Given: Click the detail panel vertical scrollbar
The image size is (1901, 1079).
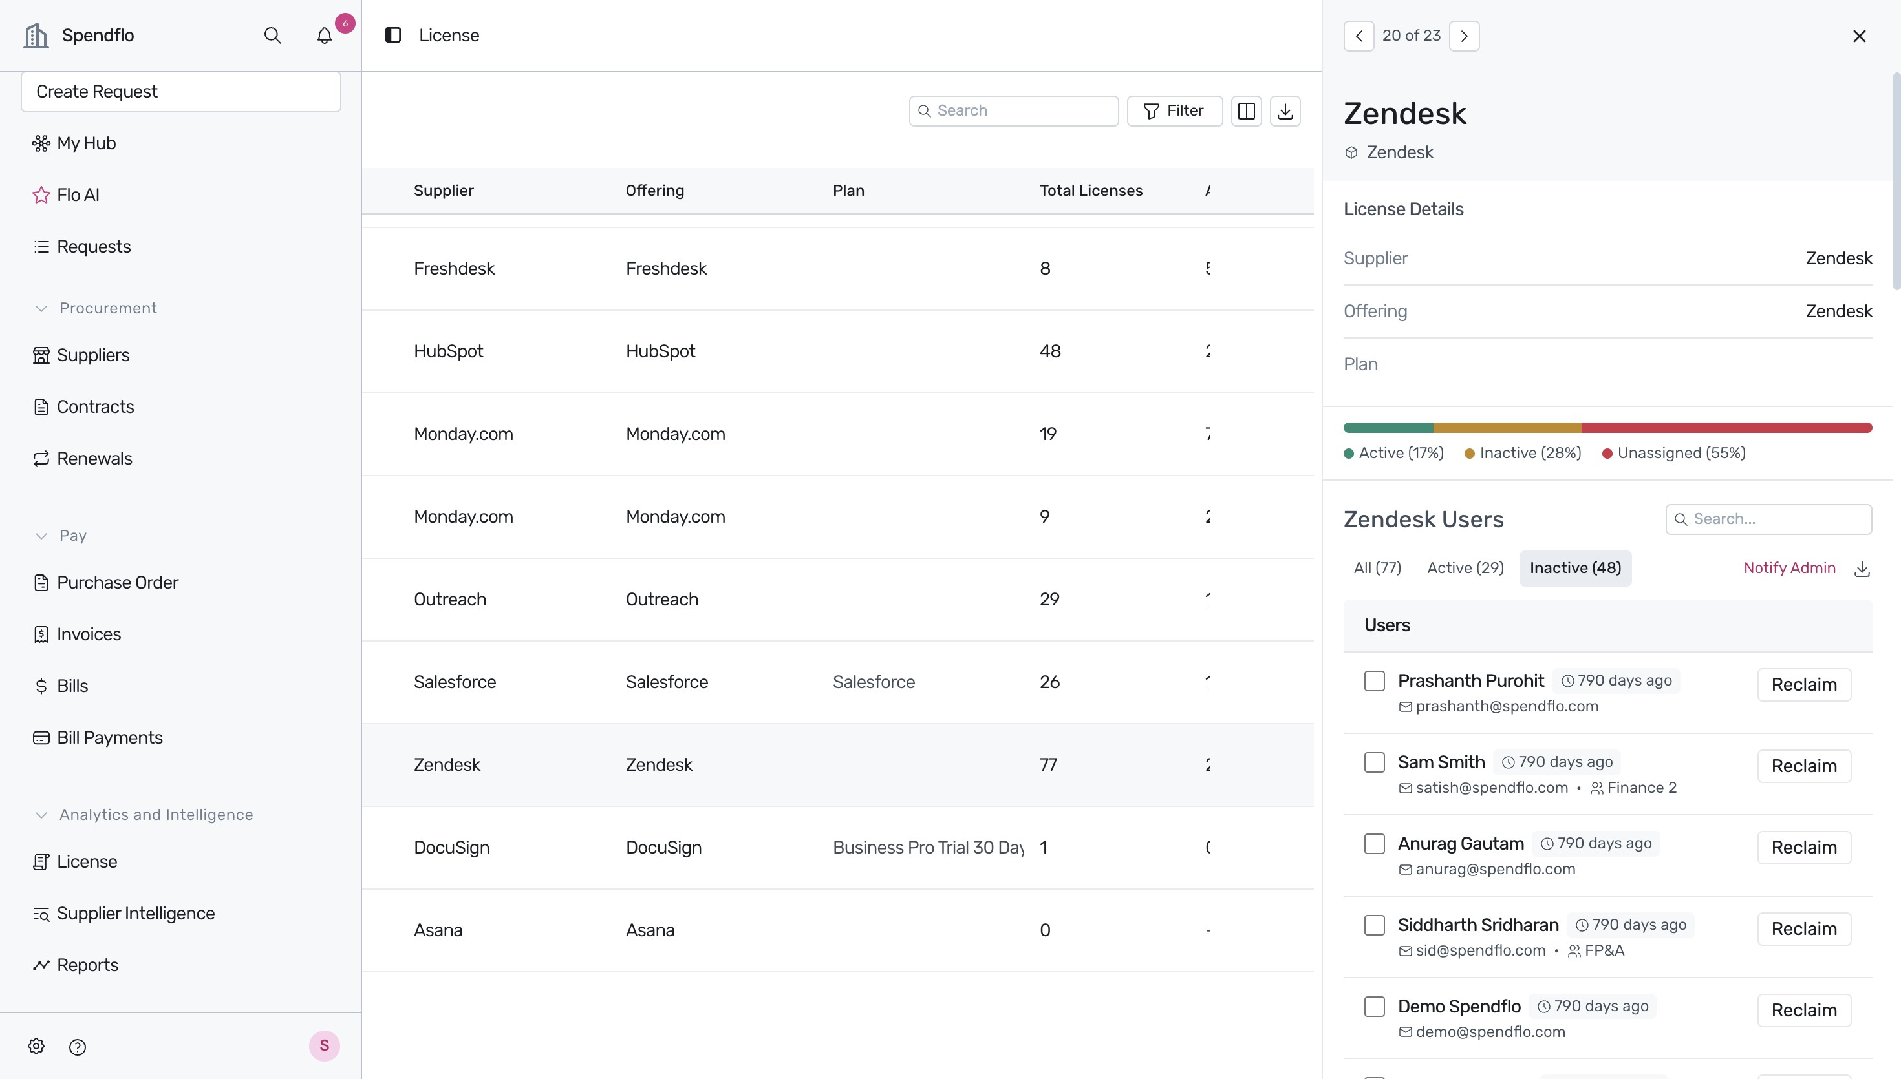Looking at the screenshot, I should pyautogui.click(x=1896, y=182).
